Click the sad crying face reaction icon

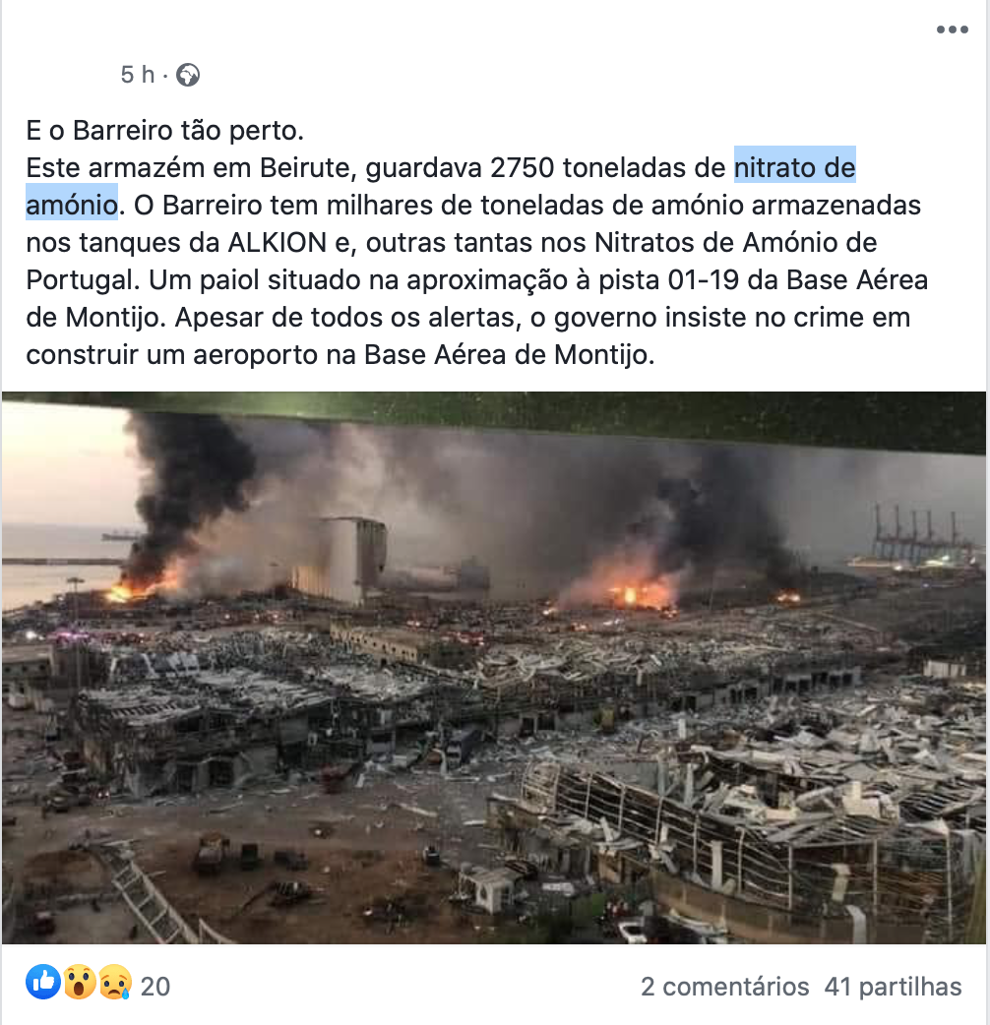114,982
